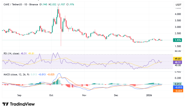Select the Nov label on time axis
Viewport: 186px width, 106px height.
[x=84, y=95]
